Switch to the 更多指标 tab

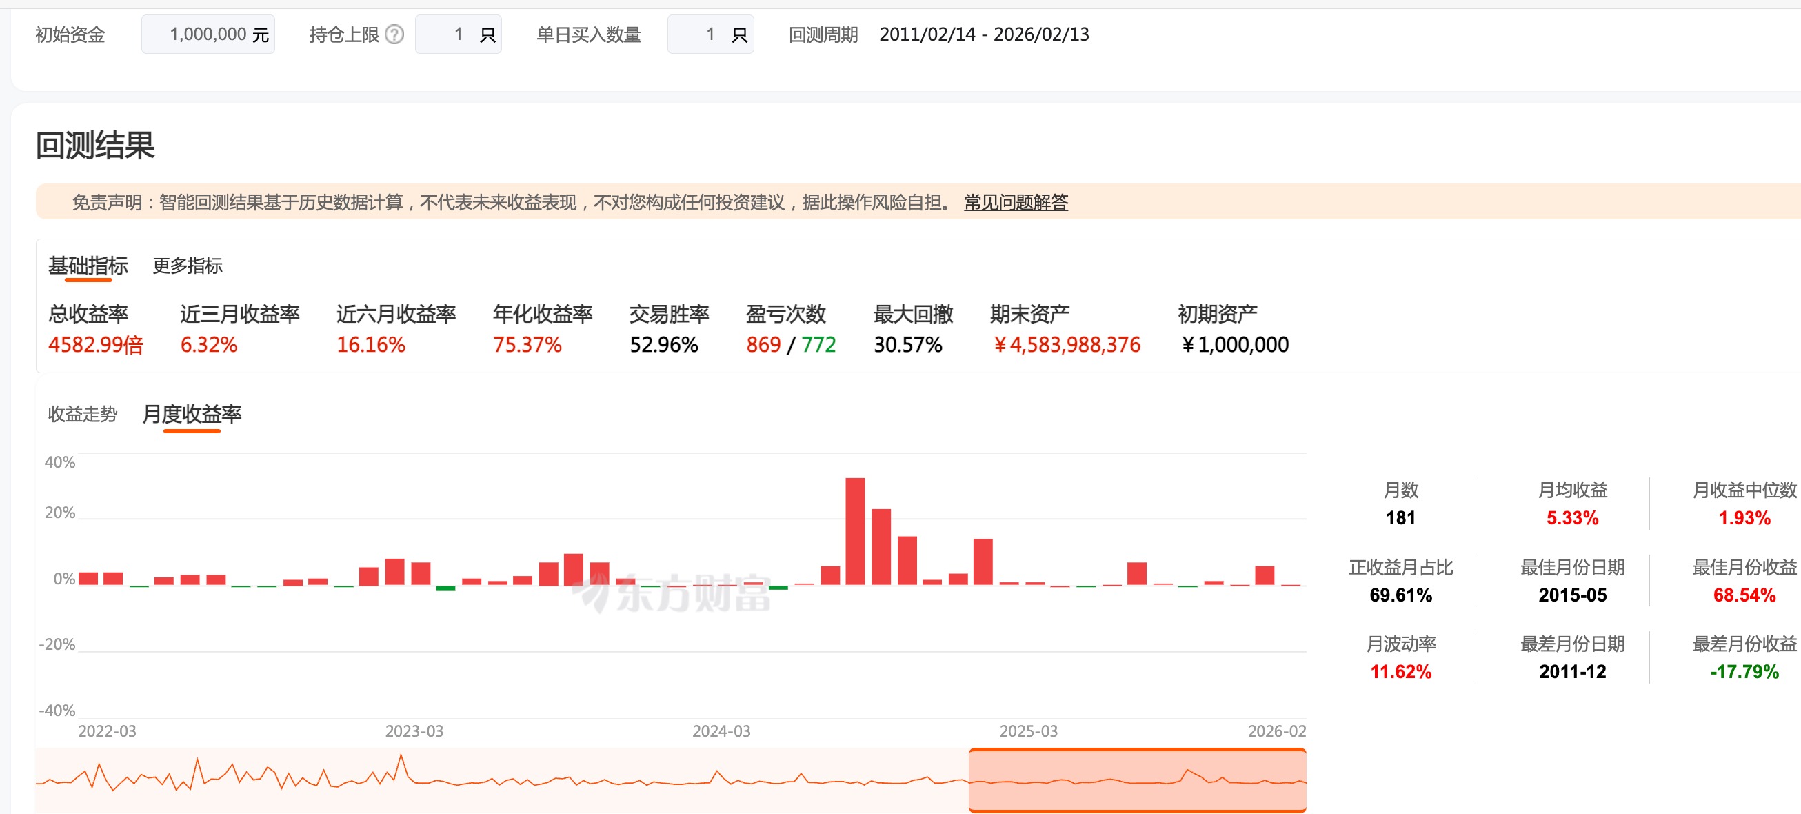point(188,266)
